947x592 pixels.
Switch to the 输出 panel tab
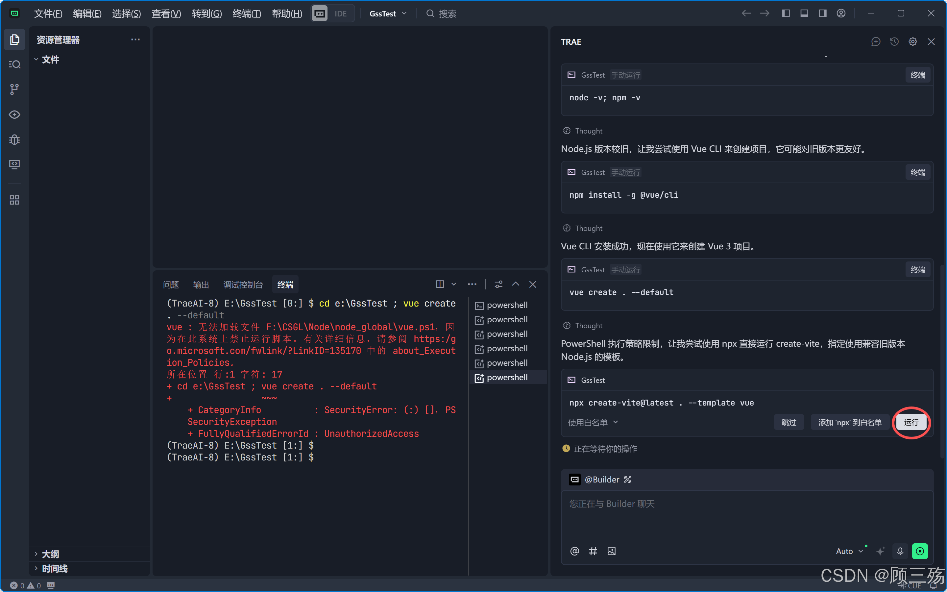[201, 284]
